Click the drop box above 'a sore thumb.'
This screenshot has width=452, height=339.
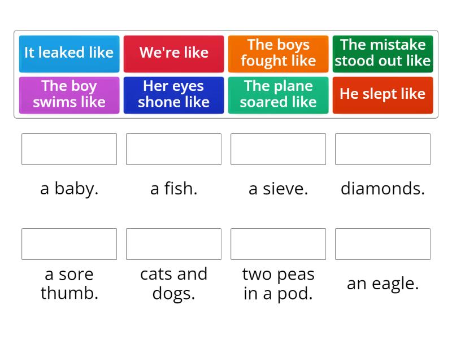pyautogui.click(x=69, y=244)
